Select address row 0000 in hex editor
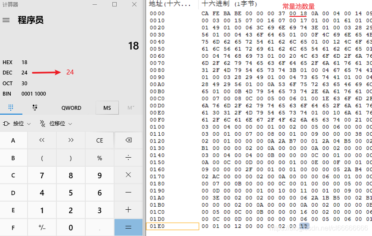 click(157, 13)
